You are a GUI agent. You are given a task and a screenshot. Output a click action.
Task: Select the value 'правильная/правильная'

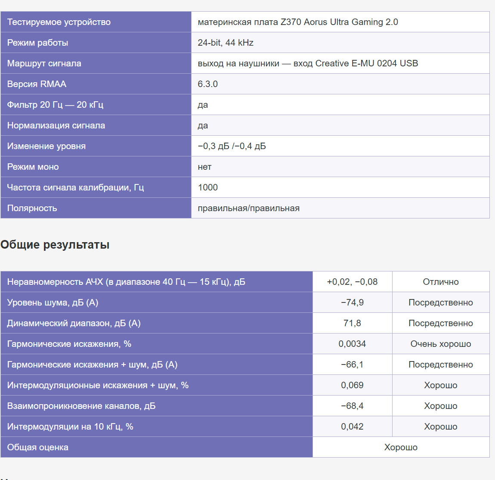coord(249,208)
